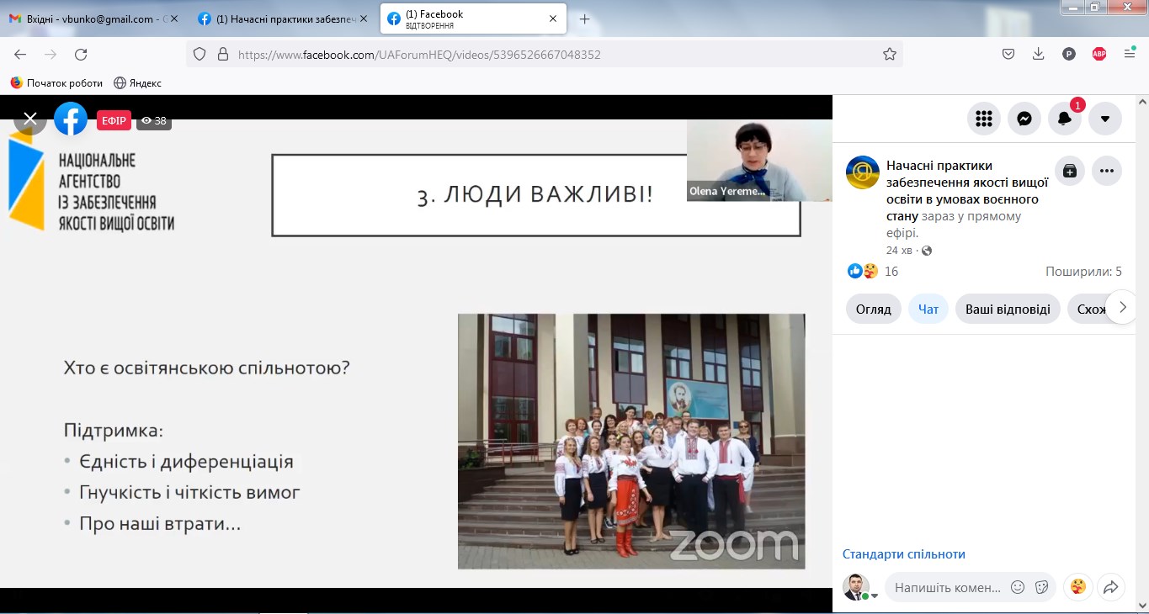Expand the account dropdown arrow
This screenshot has width=1149, height=614.
(x=1105, y=119)
